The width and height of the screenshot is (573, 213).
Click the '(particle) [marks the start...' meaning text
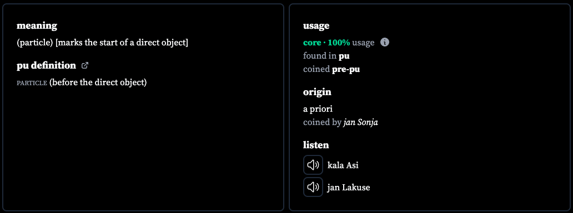(x=102, y=43)
